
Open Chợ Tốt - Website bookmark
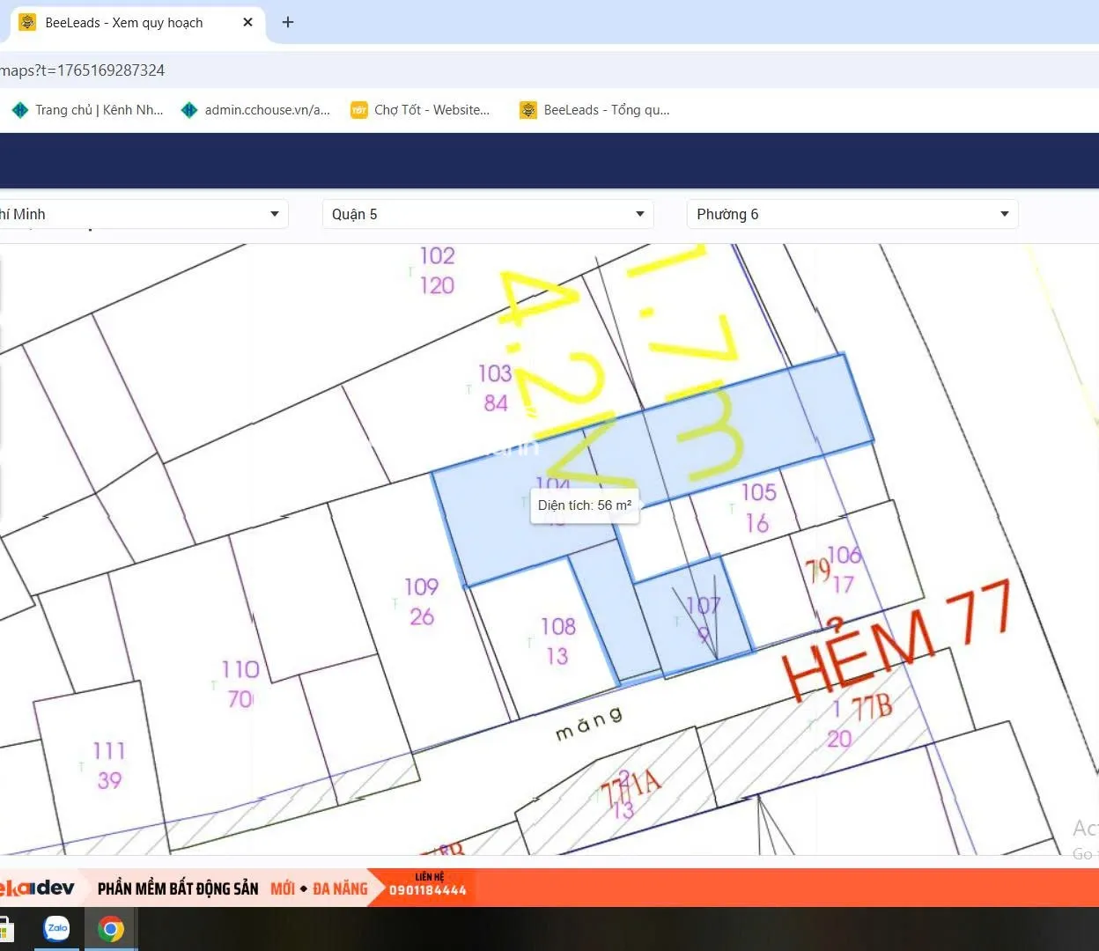420,110
